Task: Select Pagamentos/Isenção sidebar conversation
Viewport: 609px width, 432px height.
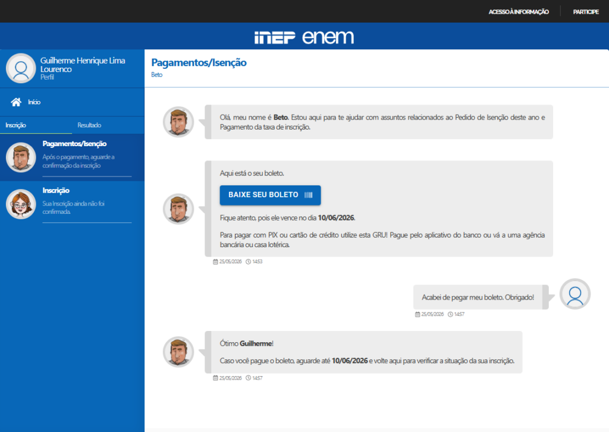Action: tap(72, 157)
